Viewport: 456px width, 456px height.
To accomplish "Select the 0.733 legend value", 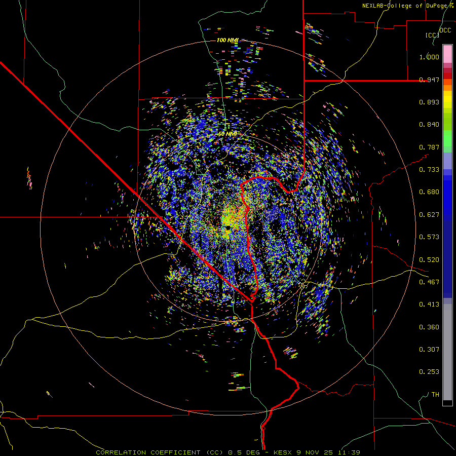I will point(429,170).
